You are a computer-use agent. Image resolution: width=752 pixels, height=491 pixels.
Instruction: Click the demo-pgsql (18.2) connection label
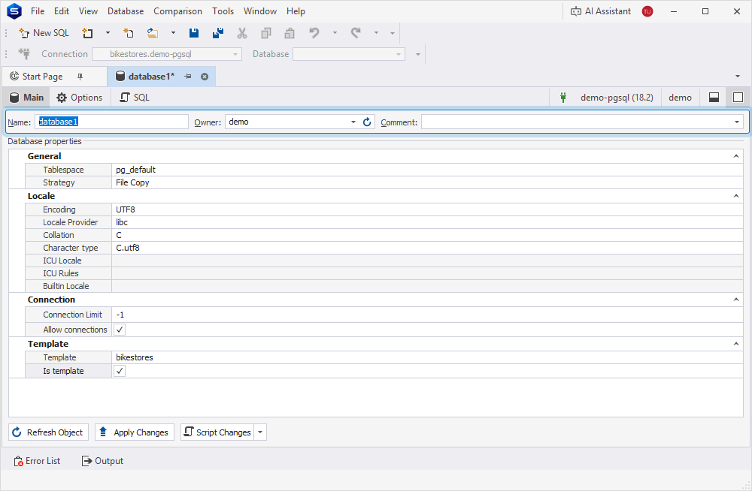[x=617, y=98]
